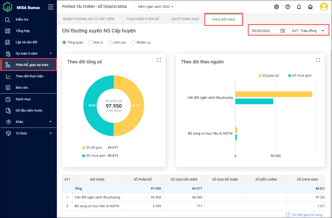332x218 pixels.
Task: Go to the home icon
Action: click(310, 7)
